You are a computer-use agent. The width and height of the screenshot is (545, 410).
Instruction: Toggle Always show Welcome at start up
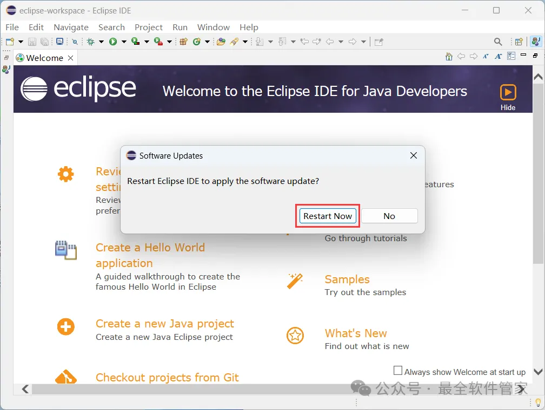pos(397,371)
